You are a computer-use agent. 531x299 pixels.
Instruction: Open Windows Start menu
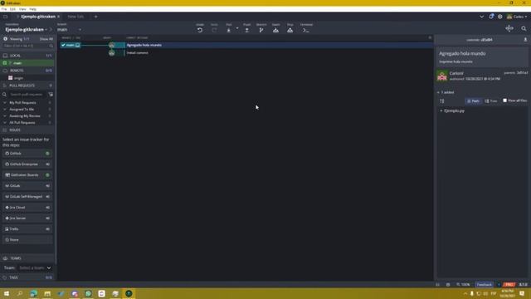pos(7,293)
